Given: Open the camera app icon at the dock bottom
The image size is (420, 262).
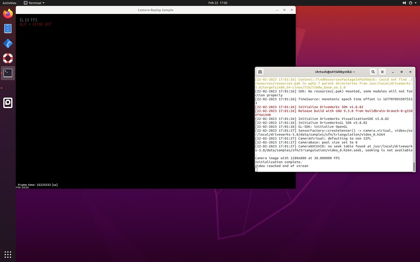Looking at the screenshot, I should point(7,103).
